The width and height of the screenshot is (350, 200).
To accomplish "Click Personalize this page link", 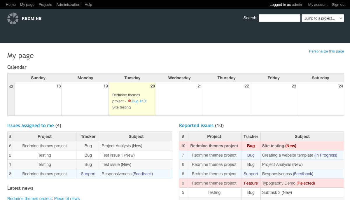I will (327, 51).
